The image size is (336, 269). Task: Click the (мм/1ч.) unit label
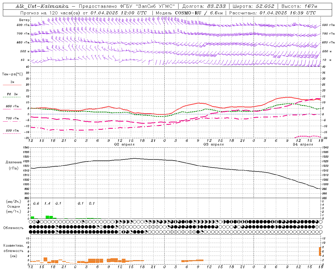pyautogui.click(x=14, y=211)
